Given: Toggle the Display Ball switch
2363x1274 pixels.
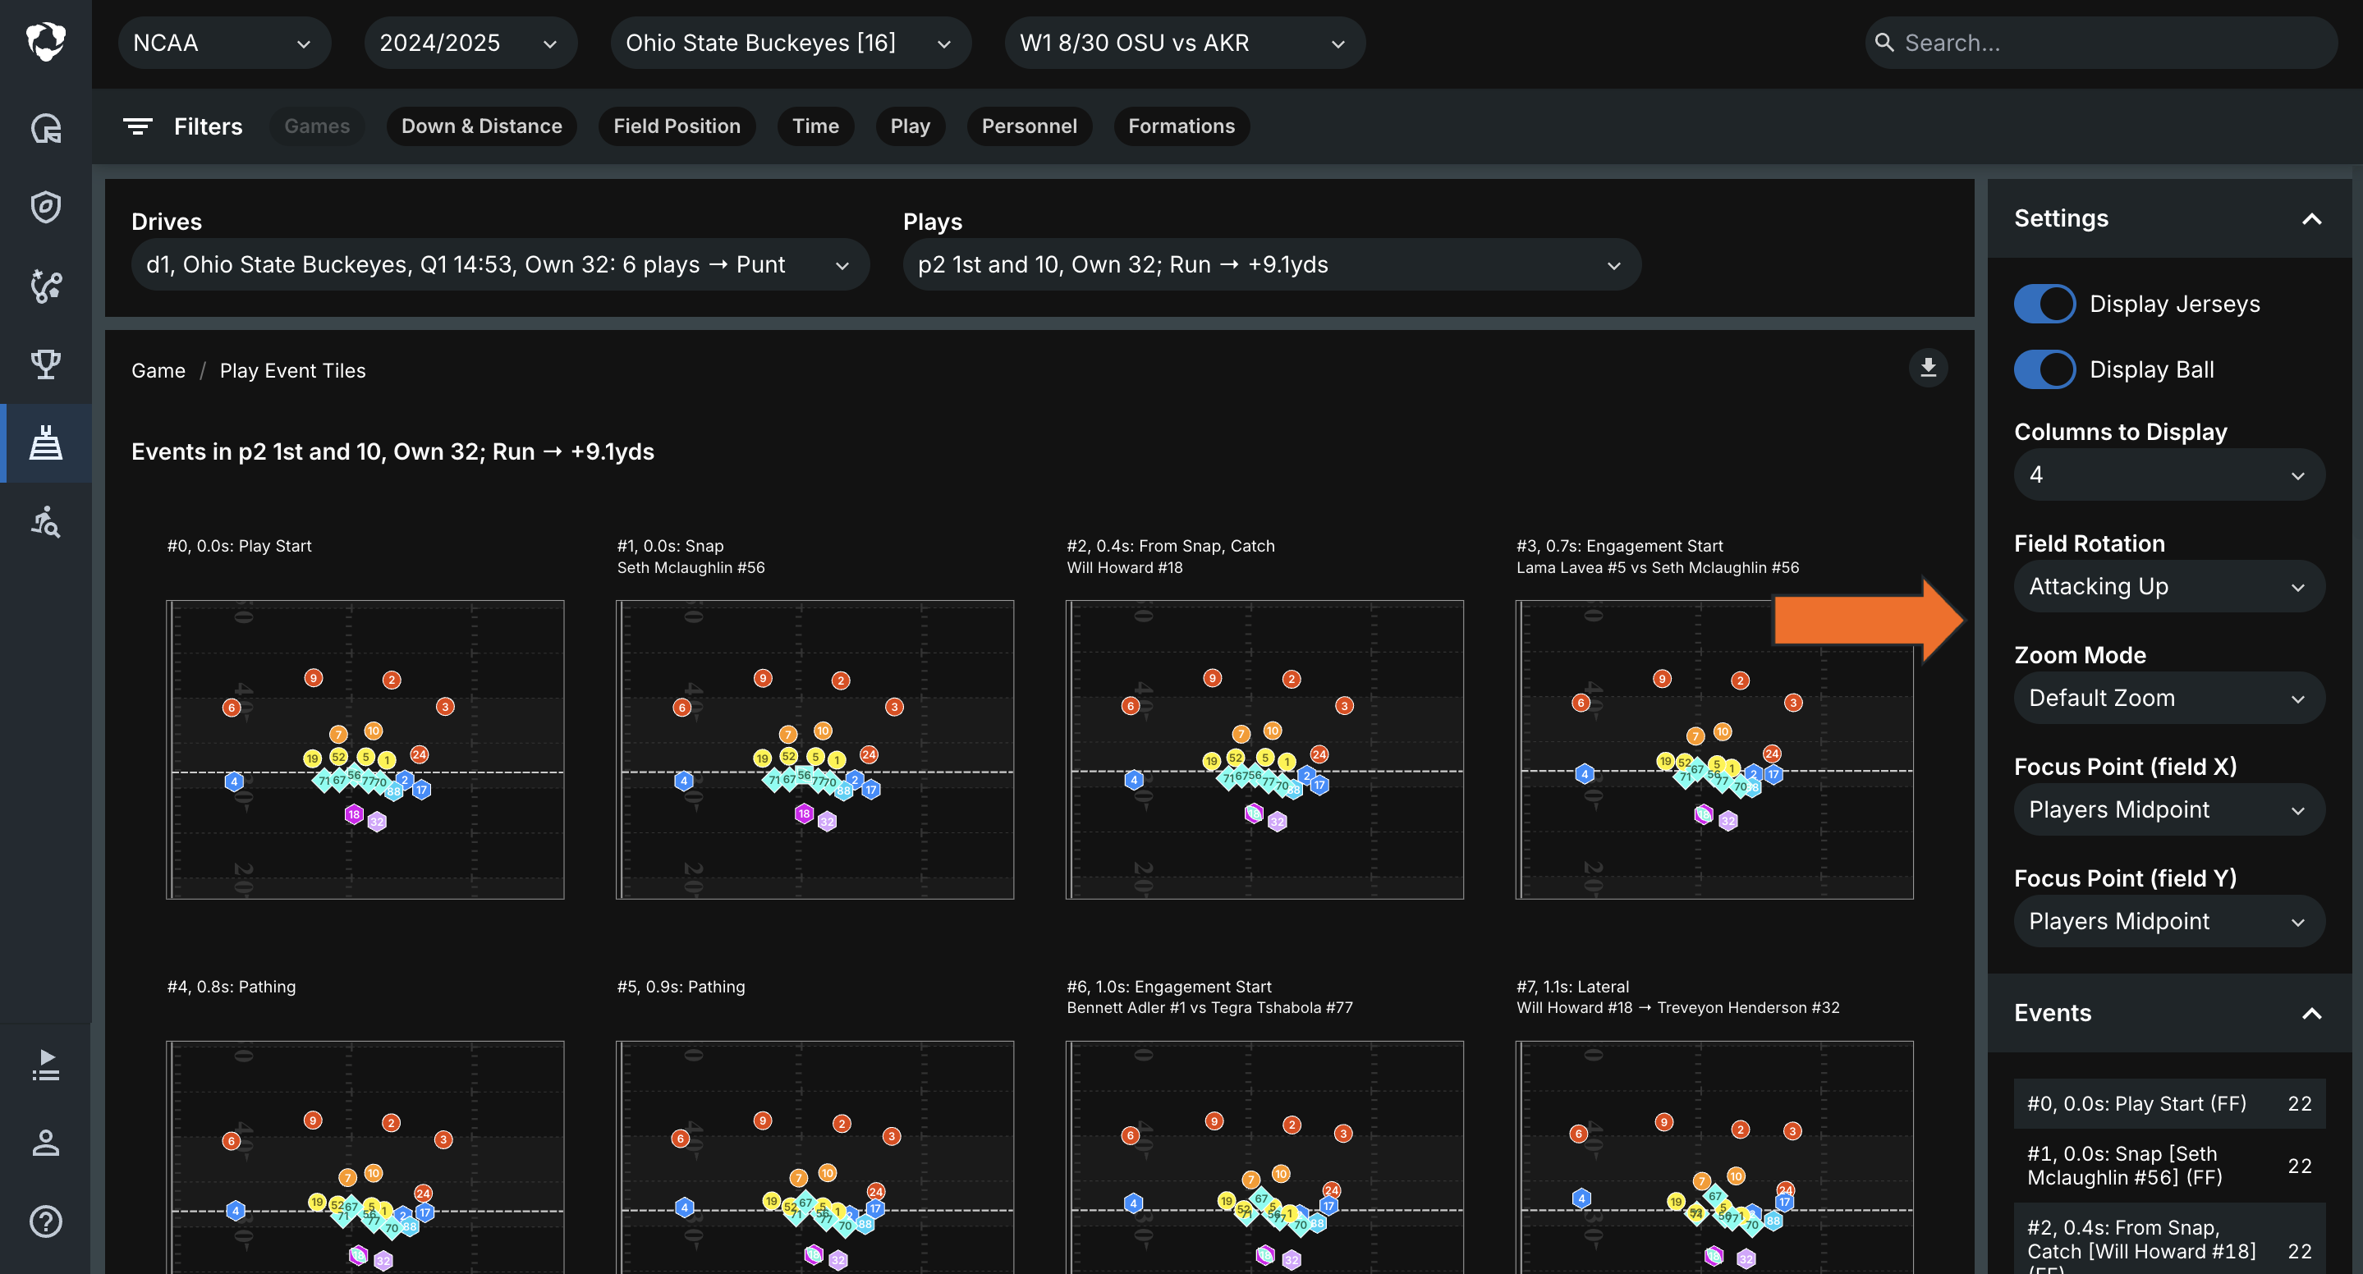Looking at the screenshot, I should coord(2044,369).
